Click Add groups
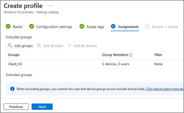Screen dimensions: 184x113 [23, 46]
